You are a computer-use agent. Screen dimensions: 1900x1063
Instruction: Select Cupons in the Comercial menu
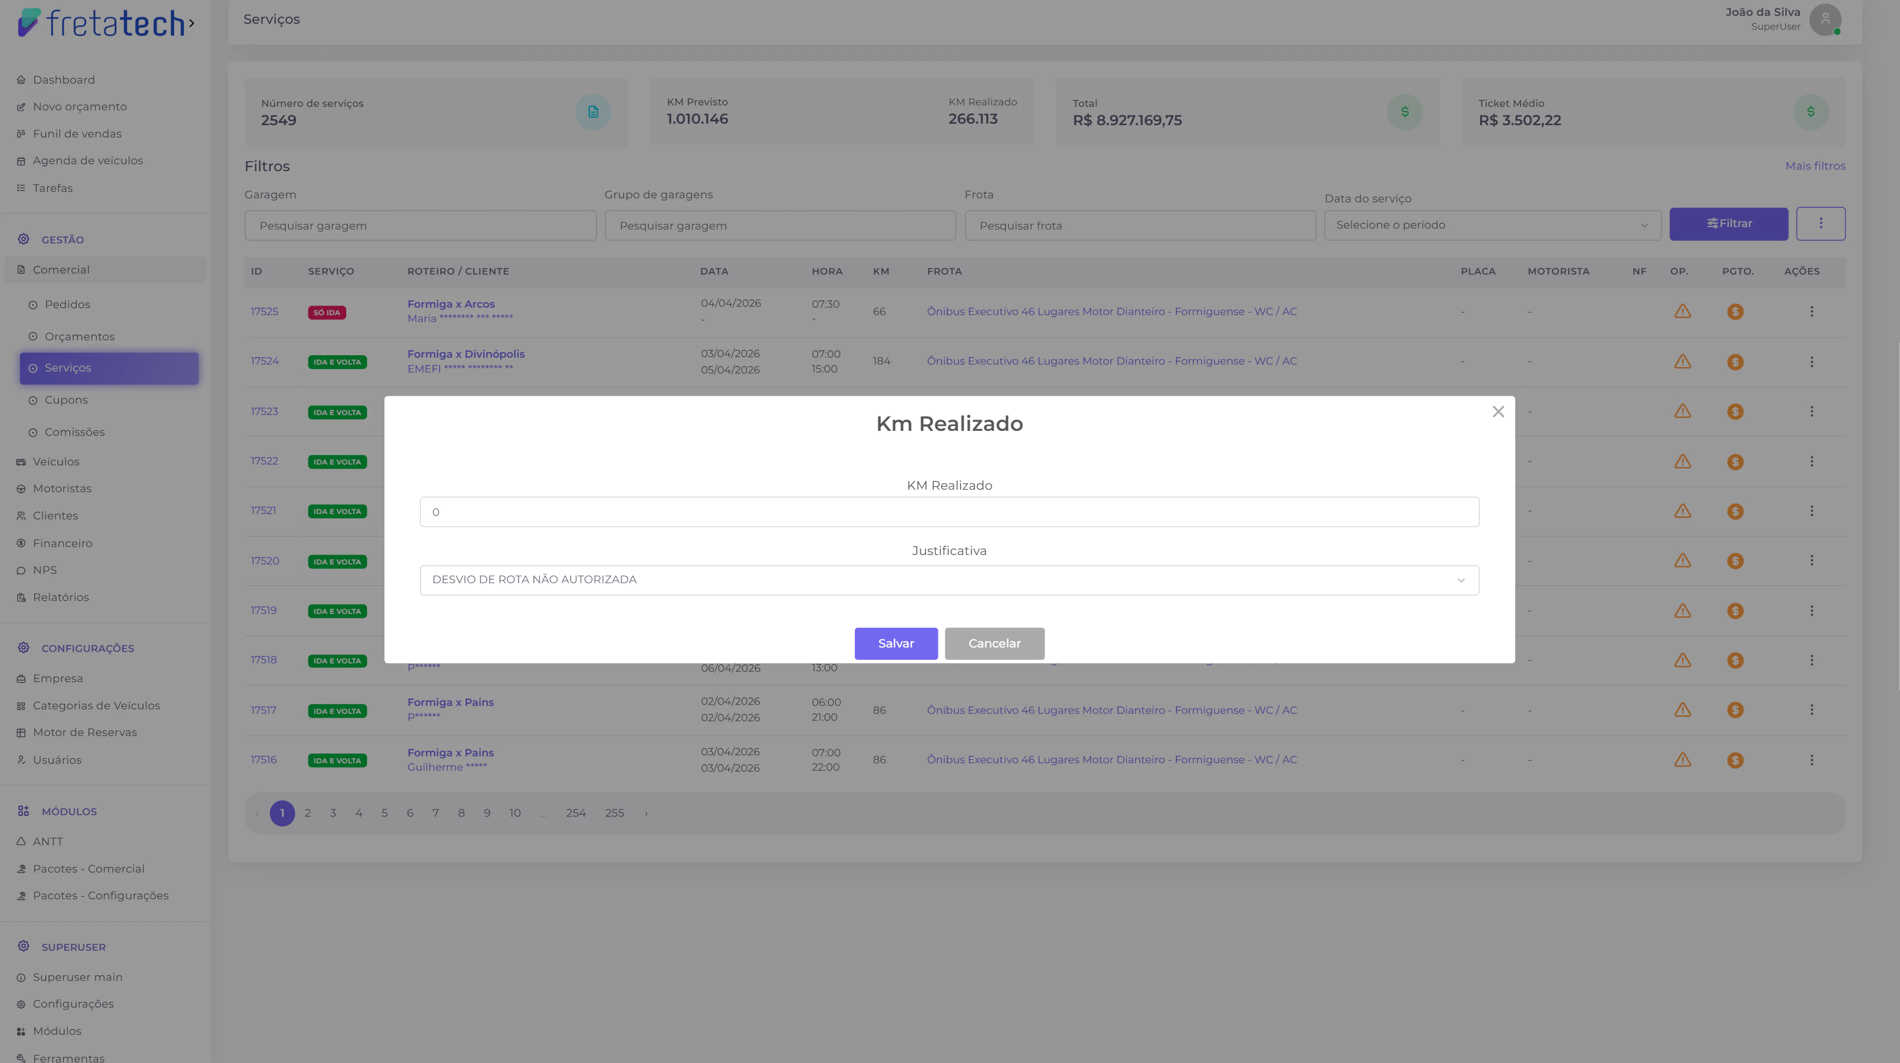coord(66,400)
